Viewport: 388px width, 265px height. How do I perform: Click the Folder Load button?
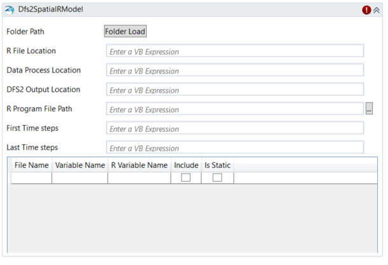pyautogui.click(x=125, y=31)
